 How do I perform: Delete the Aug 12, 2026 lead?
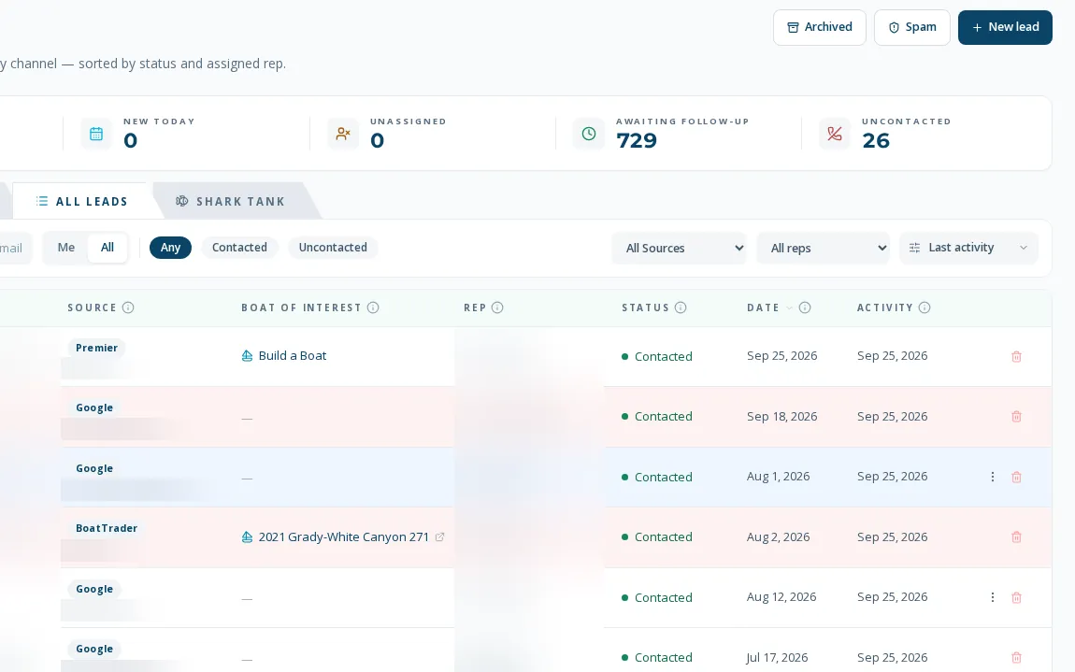(1017, 597)
